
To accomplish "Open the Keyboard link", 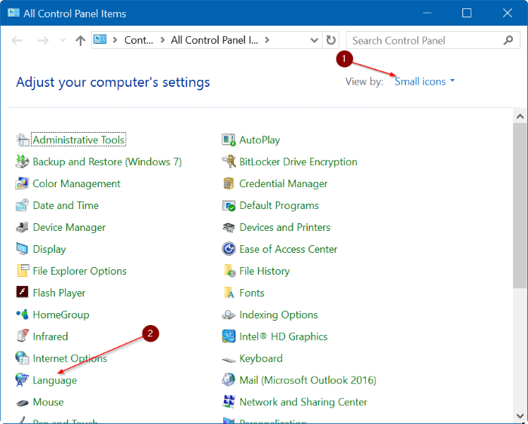I will click(x=261, y=358).
